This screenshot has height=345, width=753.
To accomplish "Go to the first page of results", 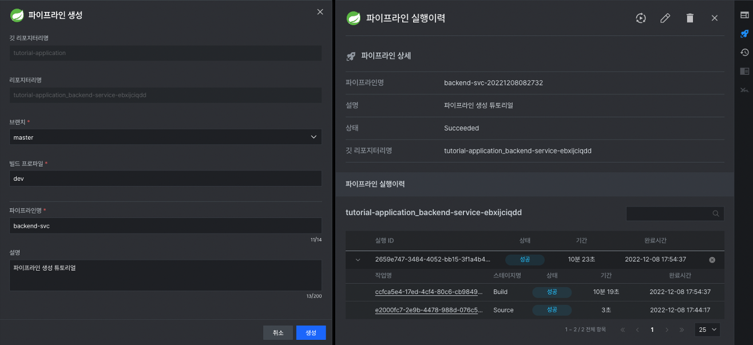I will click(x=622, y=330).
